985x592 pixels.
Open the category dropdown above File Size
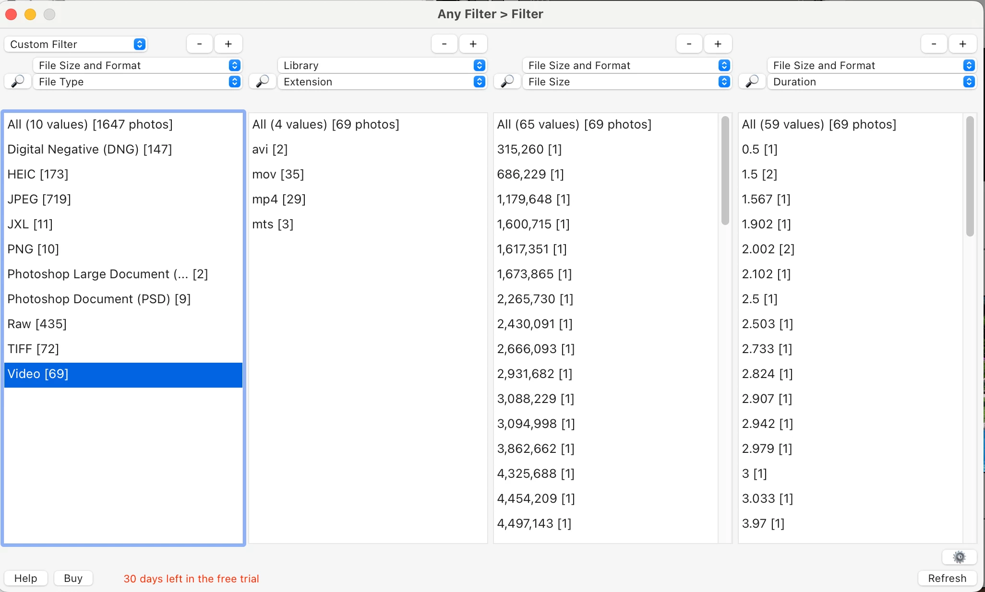[627, 65]
